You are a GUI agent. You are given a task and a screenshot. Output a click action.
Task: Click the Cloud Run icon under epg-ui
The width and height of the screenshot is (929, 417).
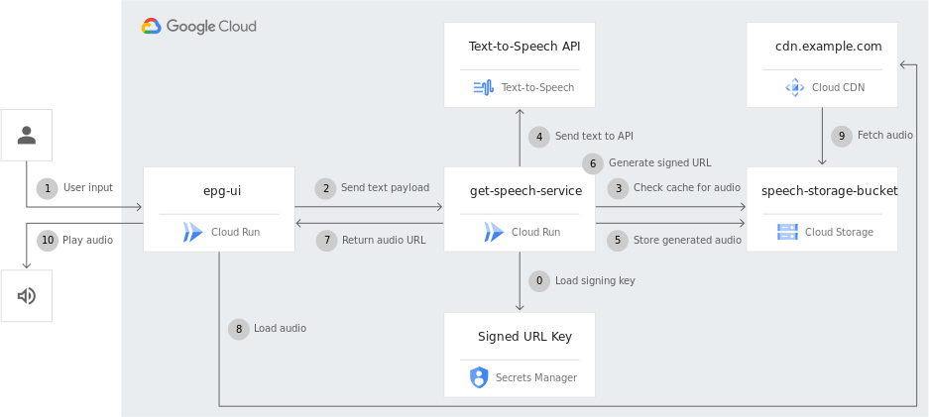click(x=193, y=233)
